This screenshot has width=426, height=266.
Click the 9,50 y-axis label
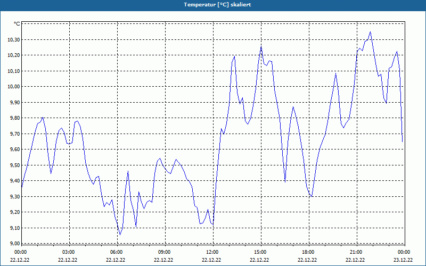pos(15,165)
